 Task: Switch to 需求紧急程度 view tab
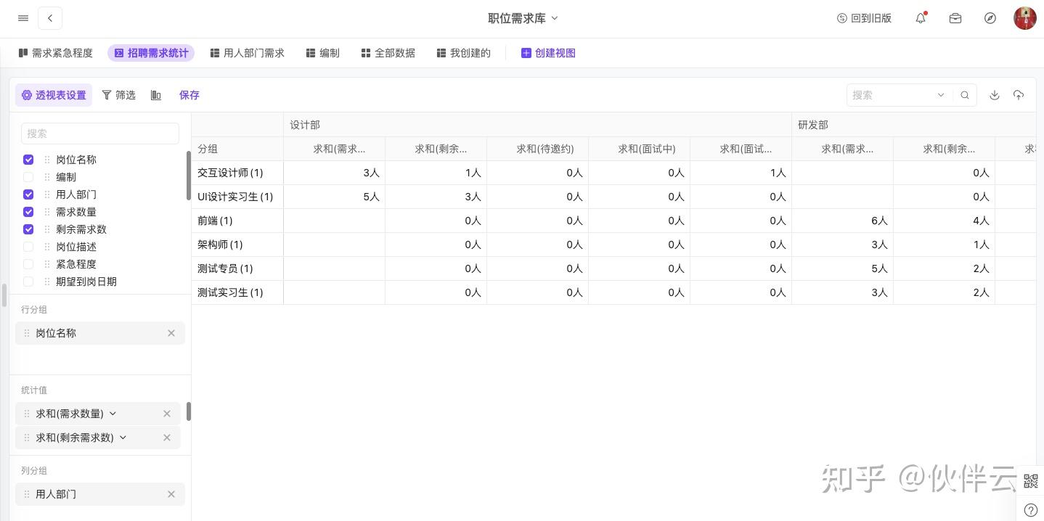coord(56,53)
